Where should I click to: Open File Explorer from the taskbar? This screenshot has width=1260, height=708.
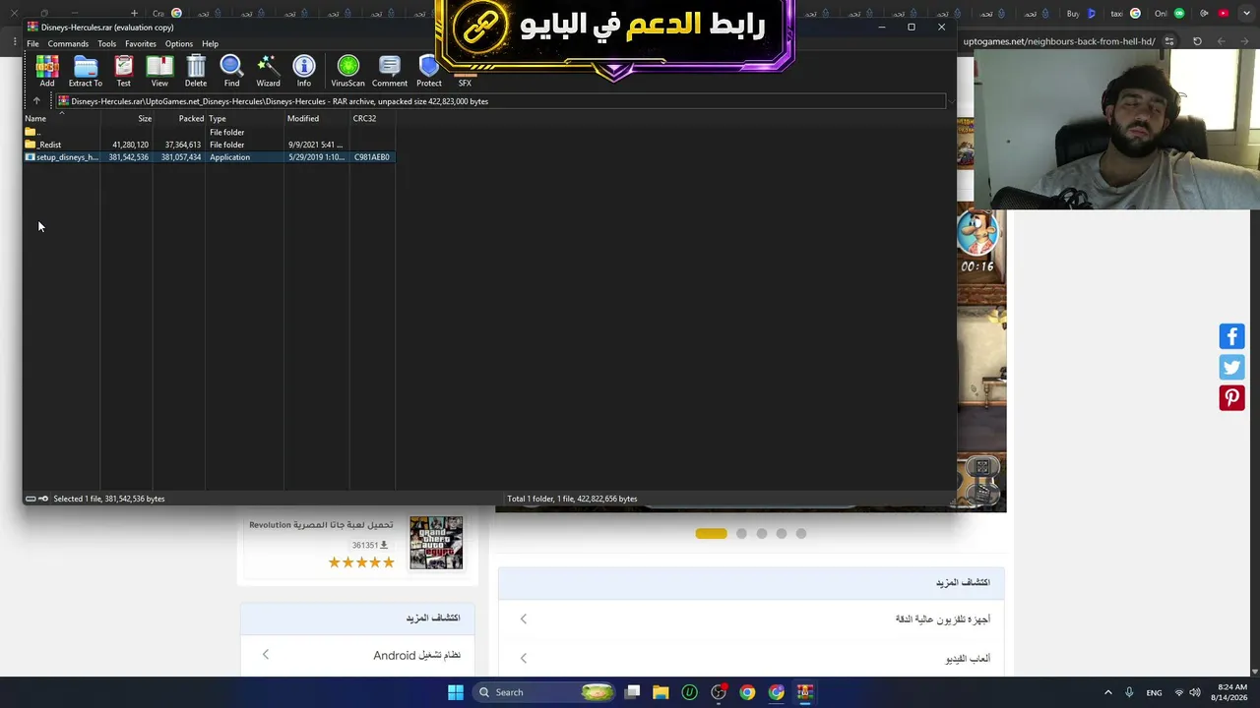(x=661, y=692)
